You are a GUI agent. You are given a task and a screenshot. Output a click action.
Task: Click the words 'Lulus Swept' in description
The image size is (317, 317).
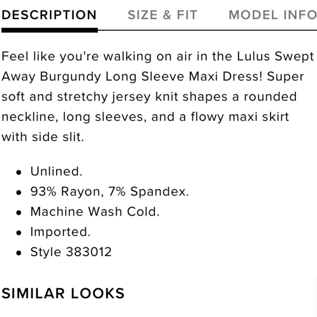[x=275, y=56]
